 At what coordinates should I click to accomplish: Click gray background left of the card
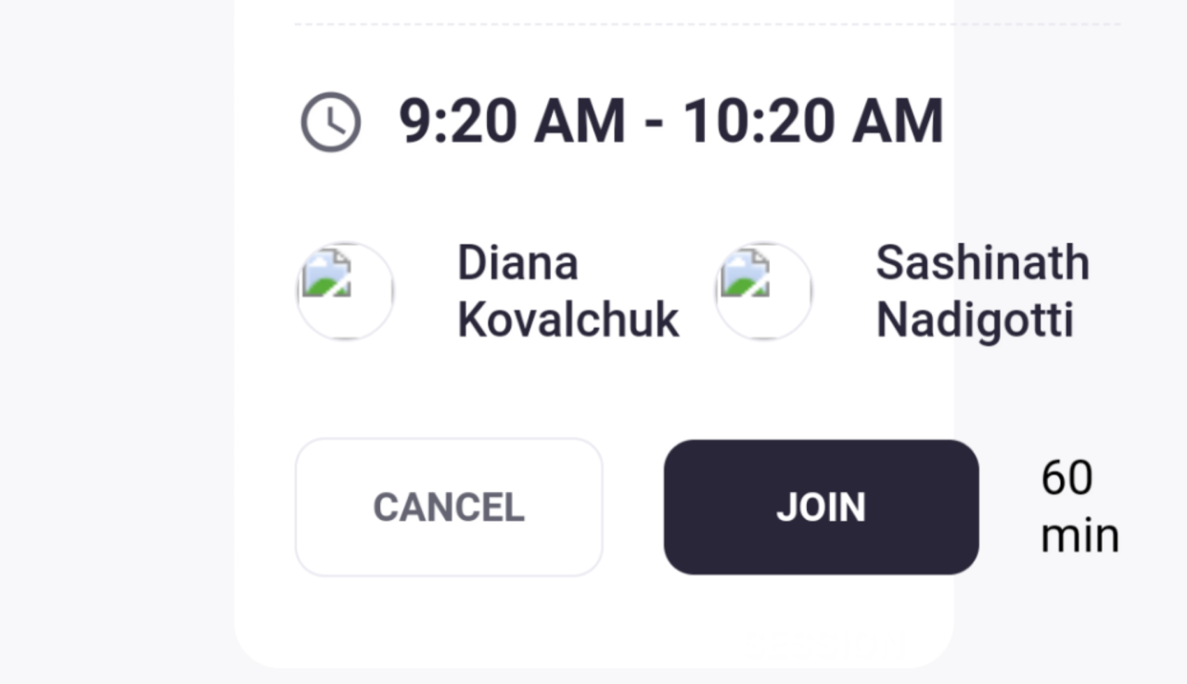pos(116,343)
